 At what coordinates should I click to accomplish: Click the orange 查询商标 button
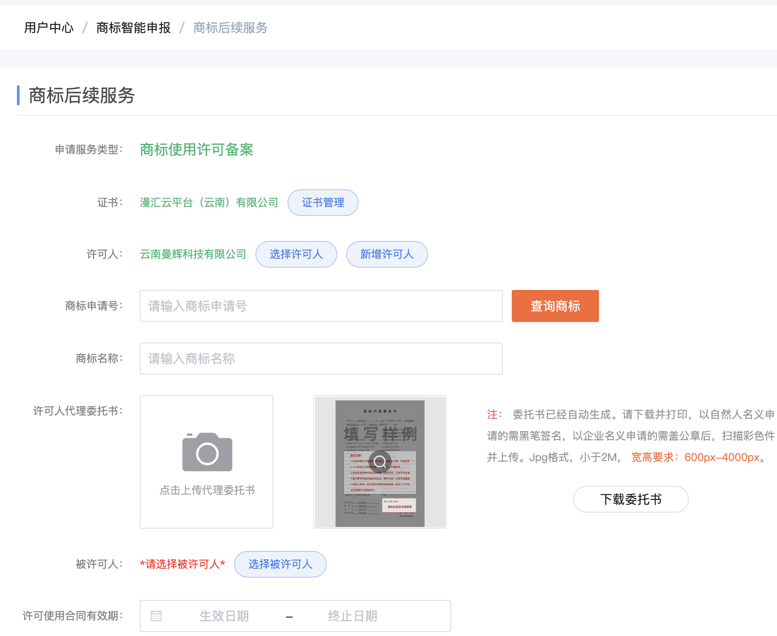[x=555, y=306]
